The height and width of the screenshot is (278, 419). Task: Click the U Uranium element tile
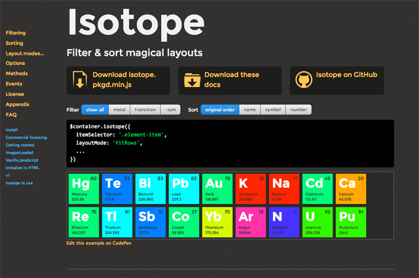pos(318,222)
